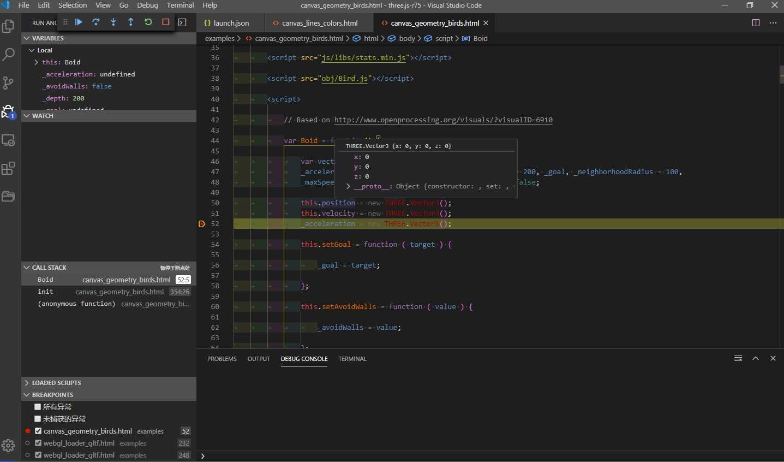Viewport: 784px width, 462px height.
Task: Open the js/libs/stats.min.js link
Action: [x=363, y=57]
